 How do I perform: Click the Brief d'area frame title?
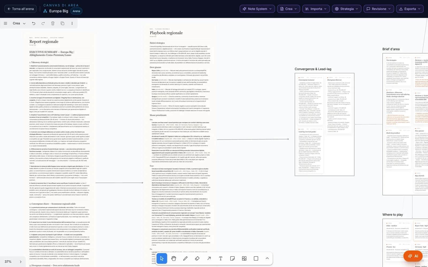tap(391, 49)
